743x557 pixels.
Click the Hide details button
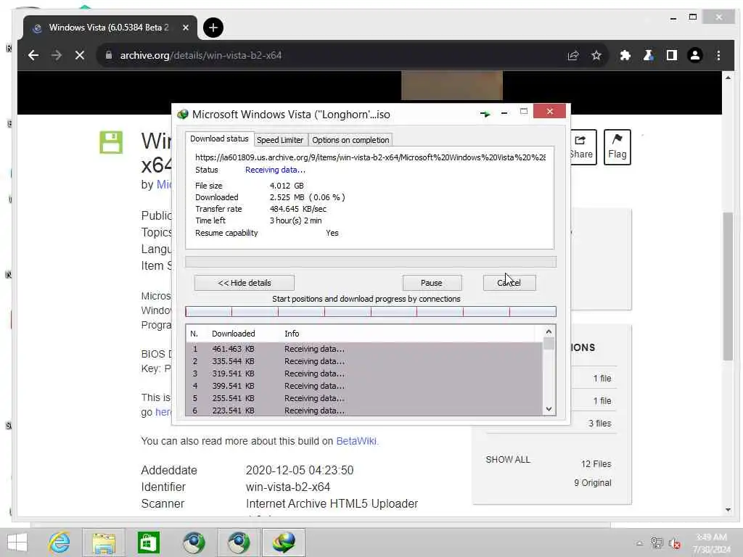click(244, 283)
